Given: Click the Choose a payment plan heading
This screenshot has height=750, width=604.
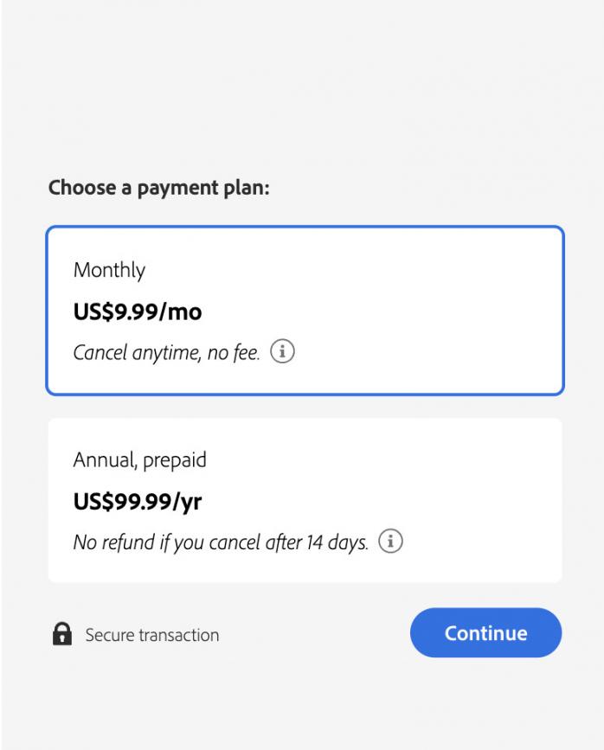Looking at the screenshot, I should (x=159, y=188).
